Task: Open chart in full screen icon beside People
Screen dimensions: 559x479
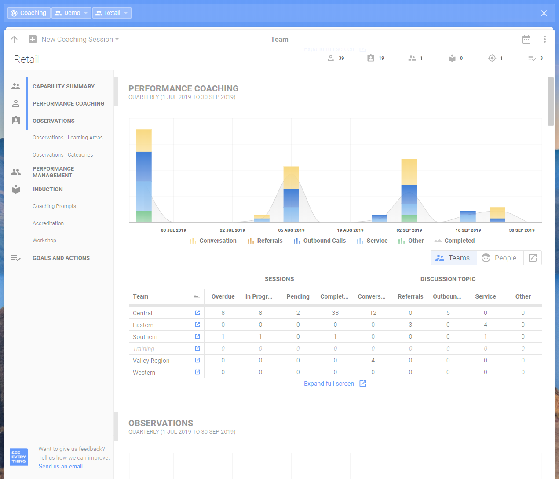Action: (533, 258)
